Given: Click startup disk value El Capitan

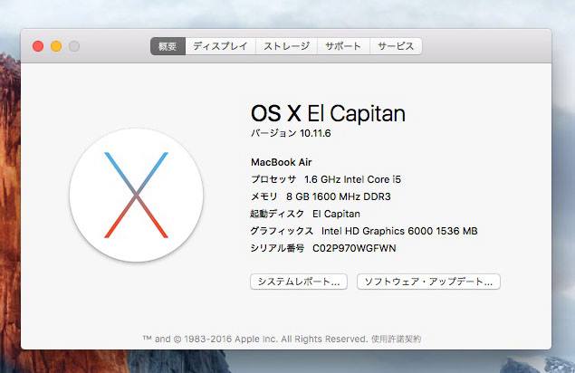Looking at the screenshot, I should (x=336, y=214).
